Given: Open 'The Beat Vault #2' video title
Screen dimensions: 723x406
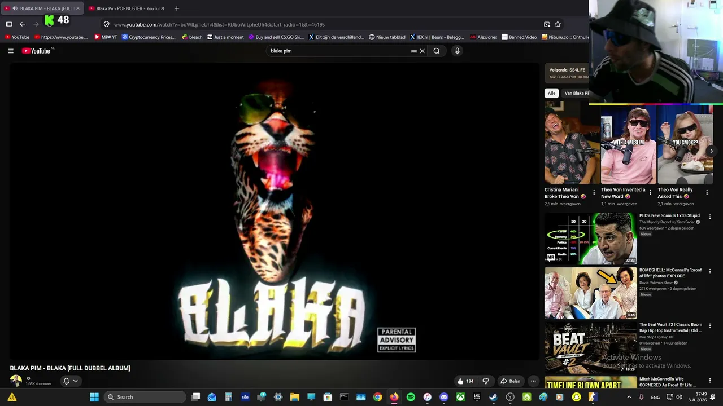Looking at the screenshot, I should (670, 328).
